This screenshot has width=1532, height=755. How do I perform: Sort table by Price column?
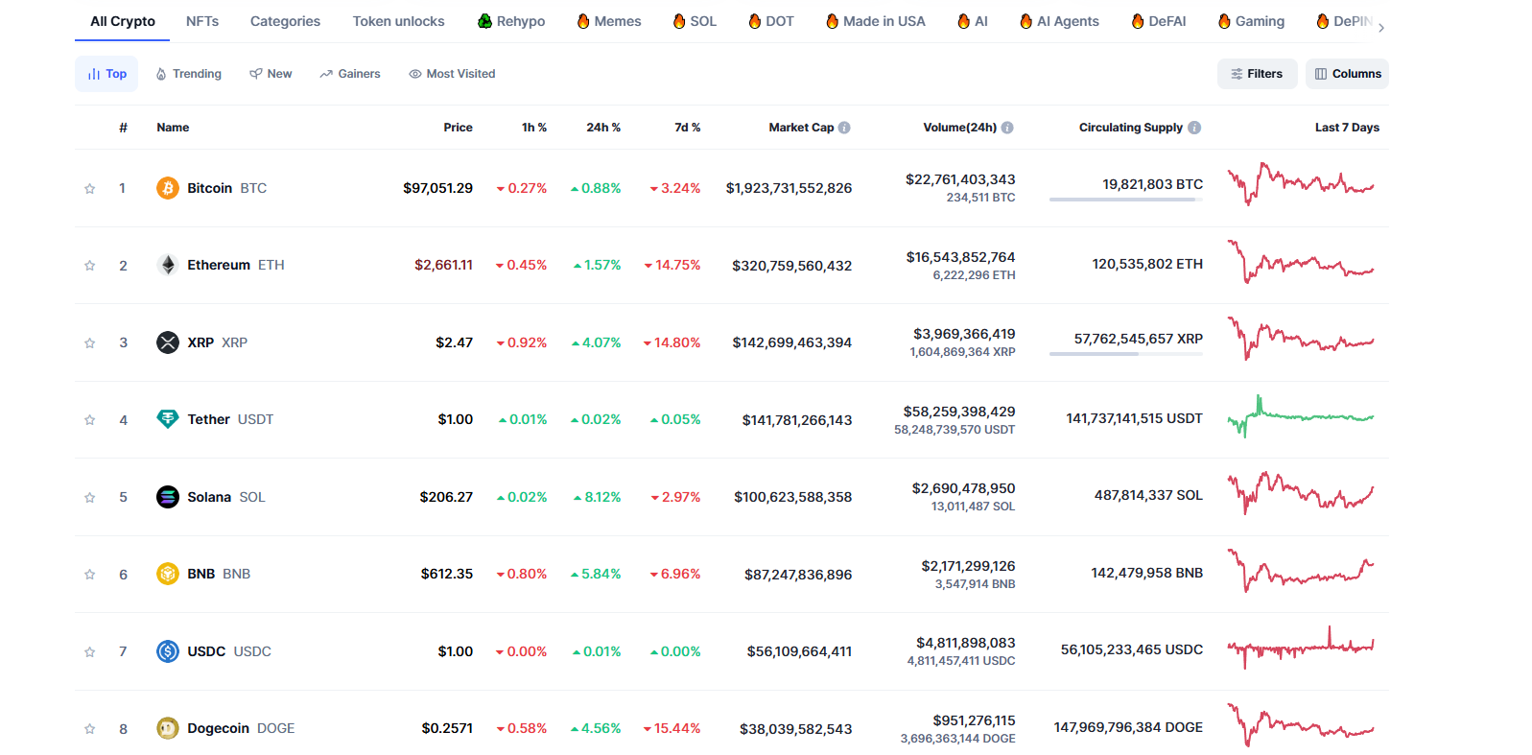pos(458,128)
